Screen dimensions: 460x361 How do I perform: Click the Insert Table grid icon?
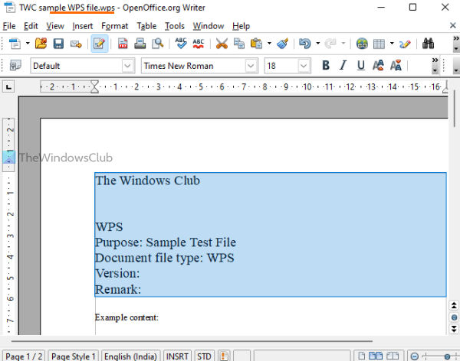coord(379,44)
